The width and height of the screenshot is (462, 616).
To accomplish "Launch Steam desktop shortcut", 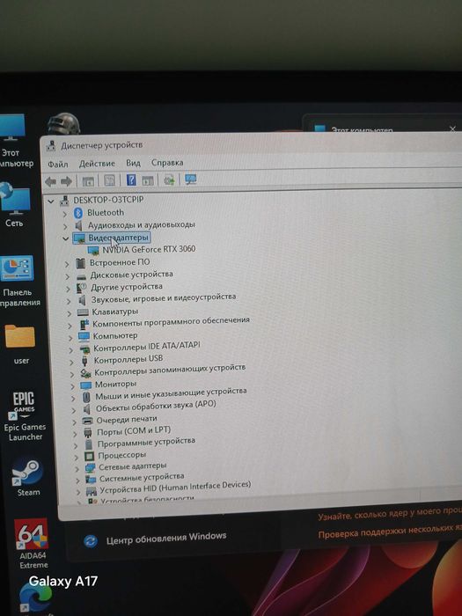I will pos(27,477).
